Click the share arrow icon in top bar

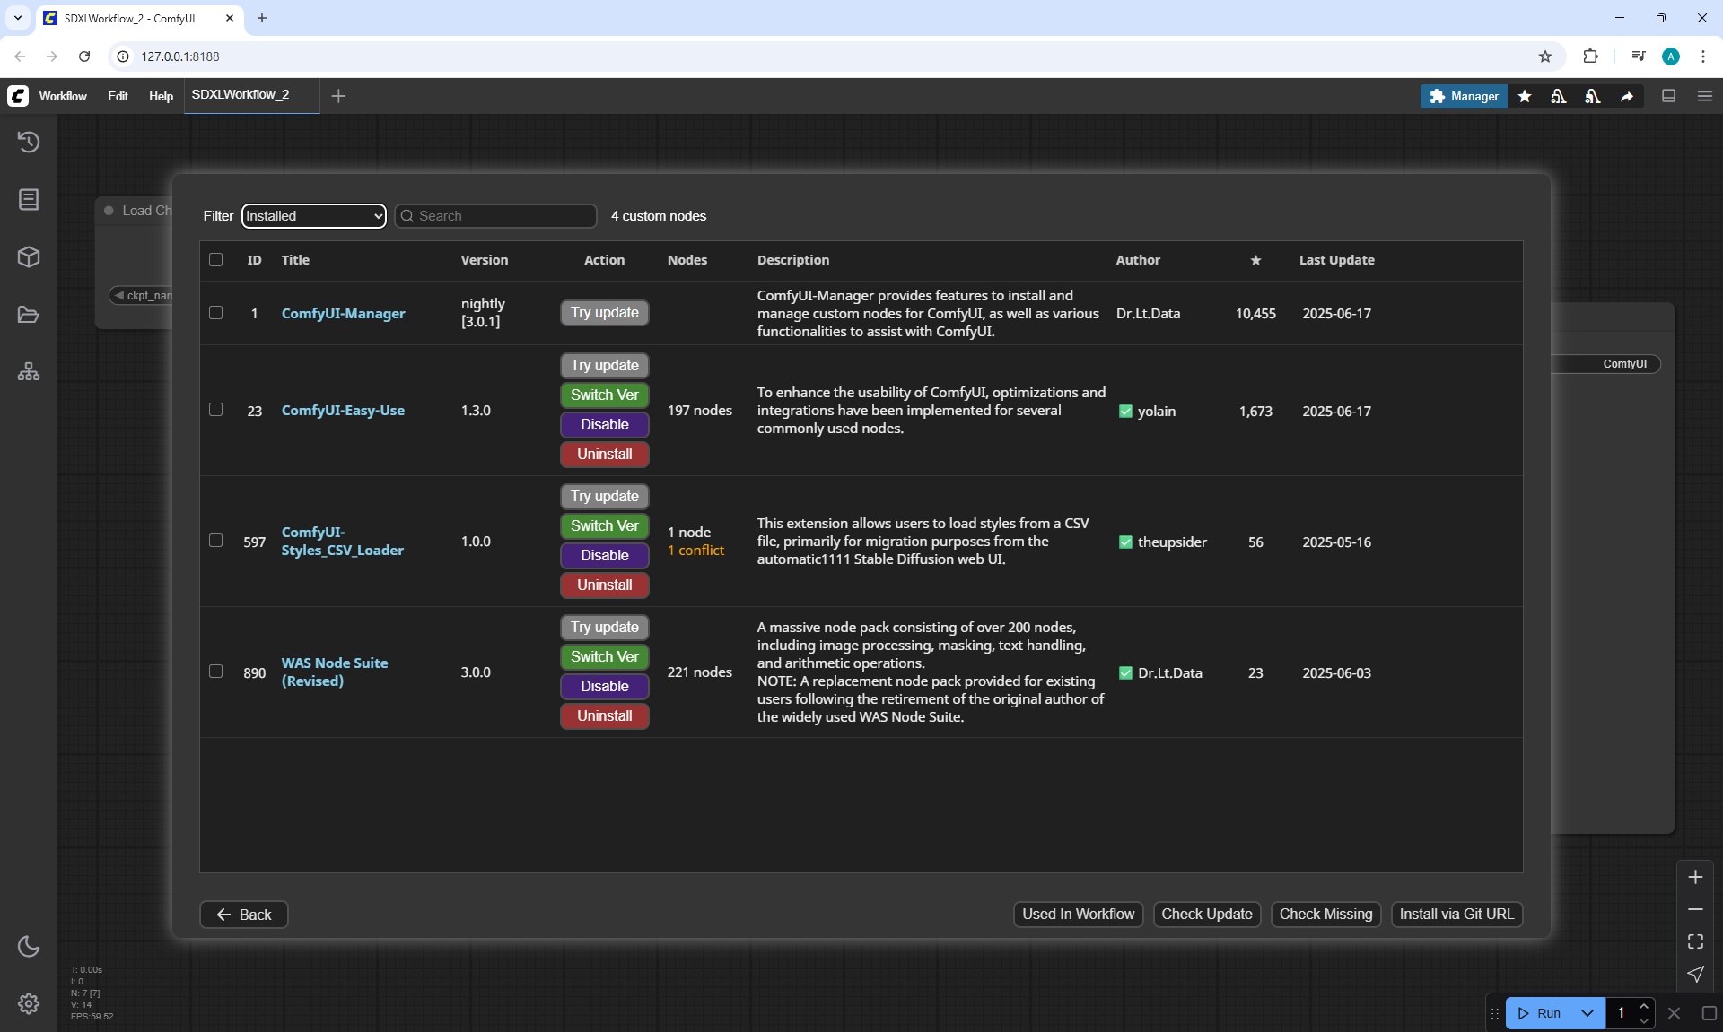[x=1626, y=96]
